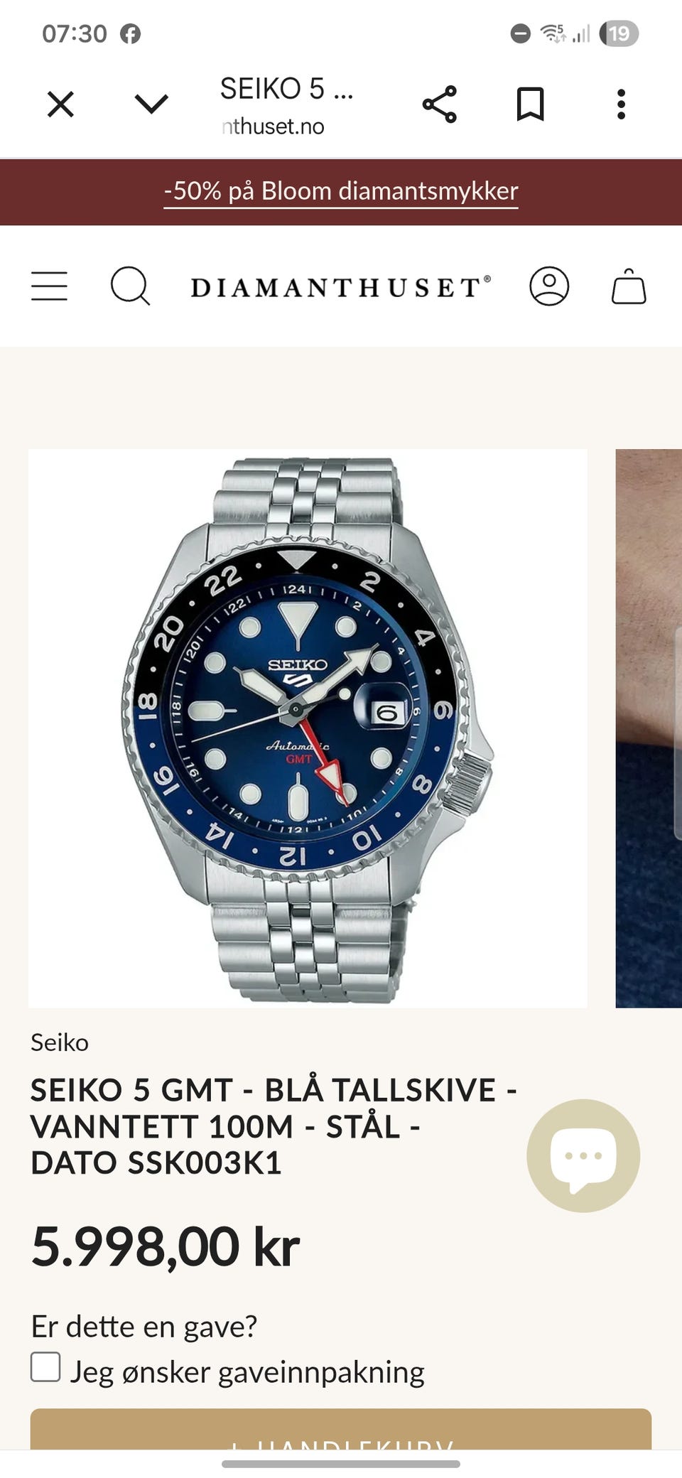Tap the Seiko watch product image

(x=308, y=728)
